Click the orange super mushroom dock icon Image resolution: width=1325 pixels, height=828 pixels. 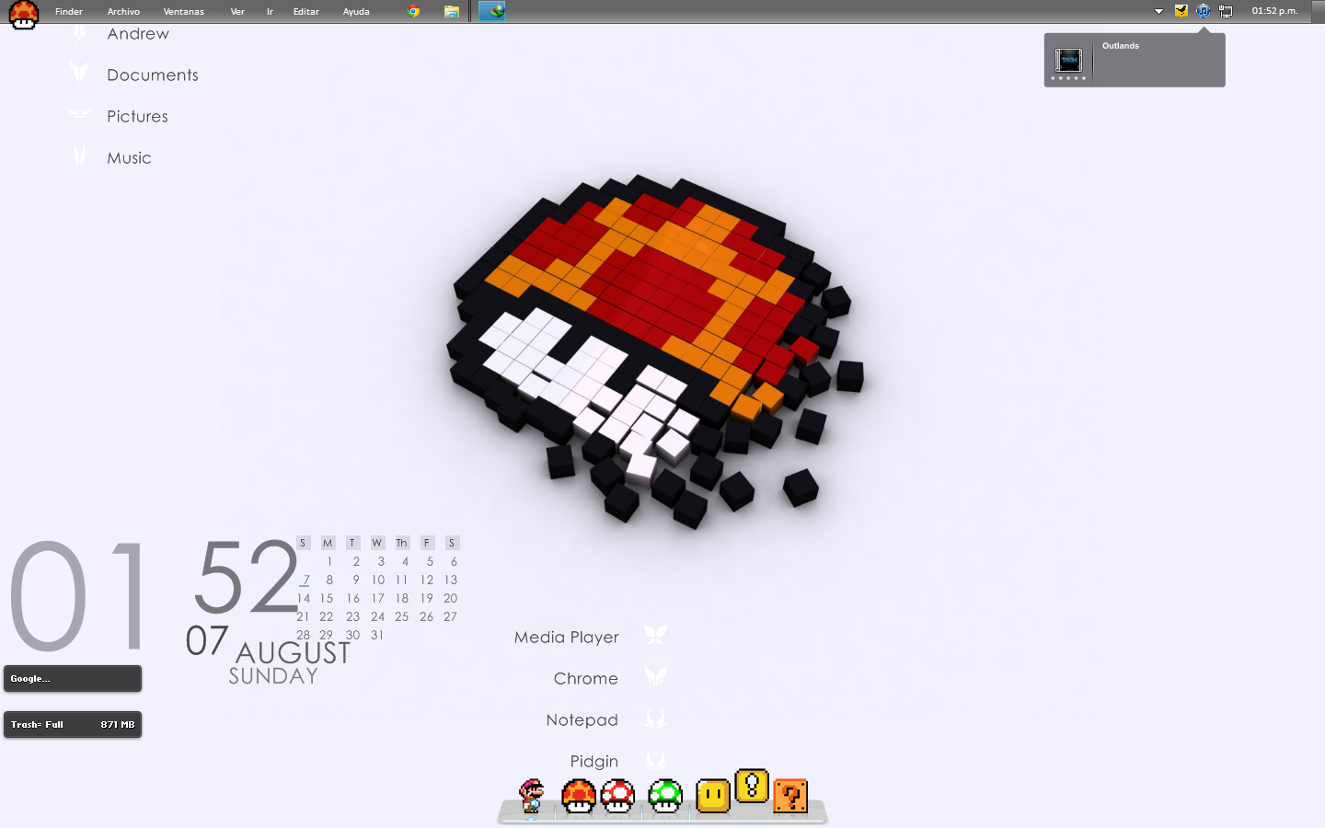tap(579, 797)
